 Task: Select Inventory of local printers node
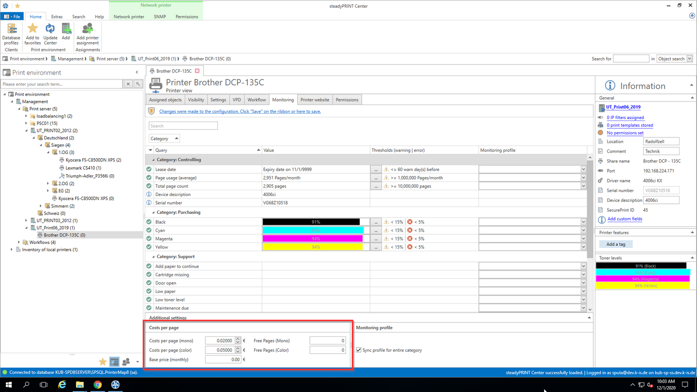click(49, 250)
